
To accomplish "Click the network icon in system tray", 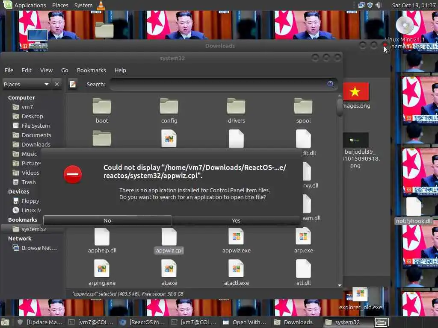I will pos(361,5).
